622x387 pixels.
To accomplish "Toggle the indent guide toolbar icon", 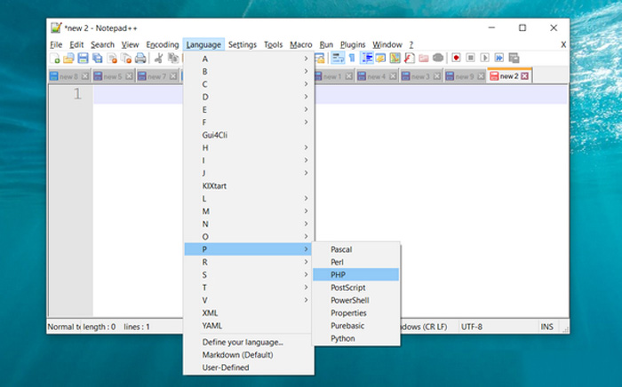I will click(x=366, y=59).
